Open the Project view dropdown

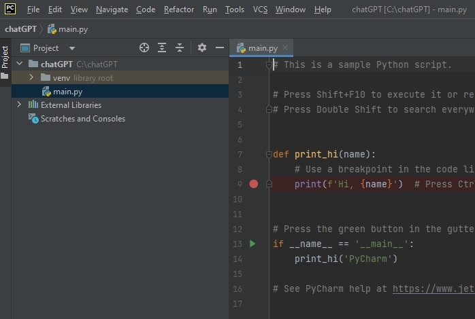[x=72, y=48]
